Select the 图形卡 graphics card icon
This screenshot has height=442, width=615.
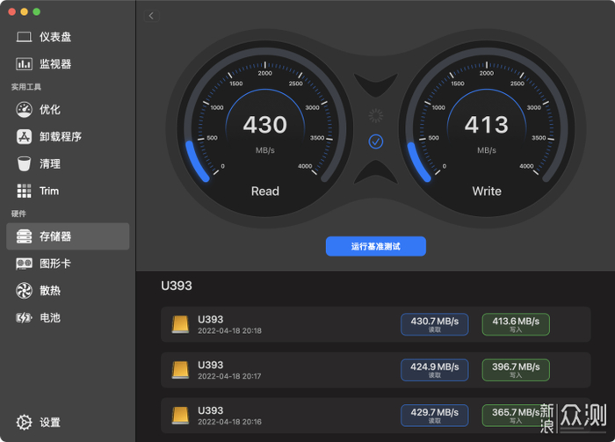click(x=24, y=264)
